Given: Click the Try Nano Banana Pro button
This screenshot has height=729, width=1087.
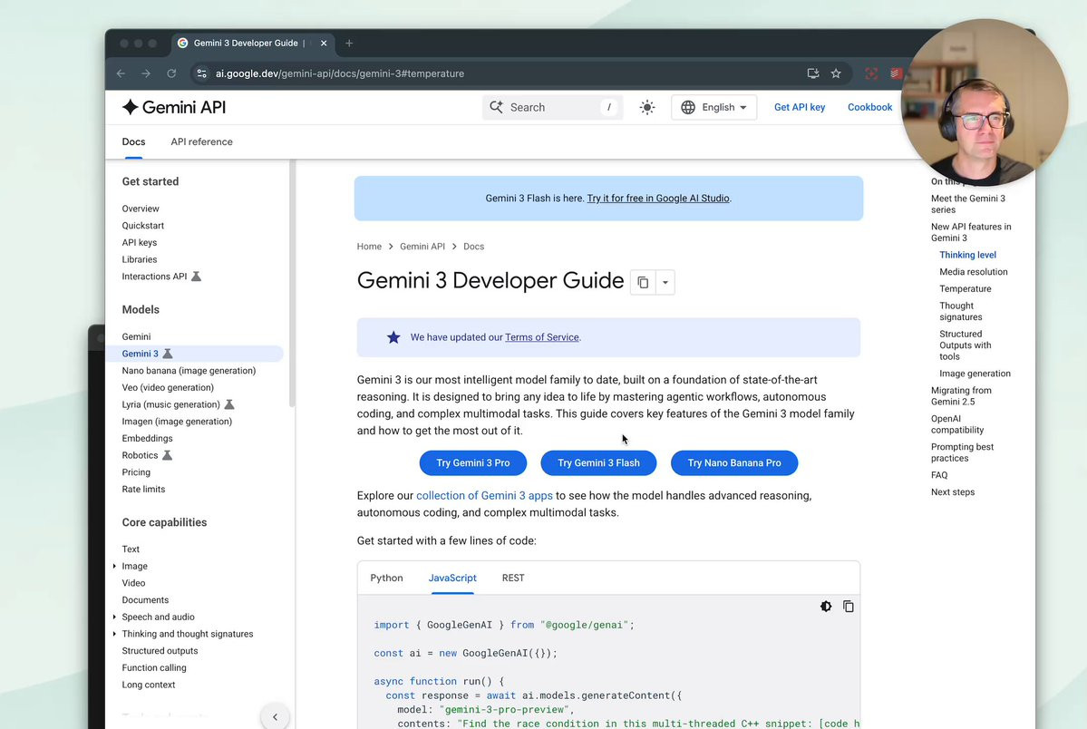Looking at the screenshot, I should [734, 462].
